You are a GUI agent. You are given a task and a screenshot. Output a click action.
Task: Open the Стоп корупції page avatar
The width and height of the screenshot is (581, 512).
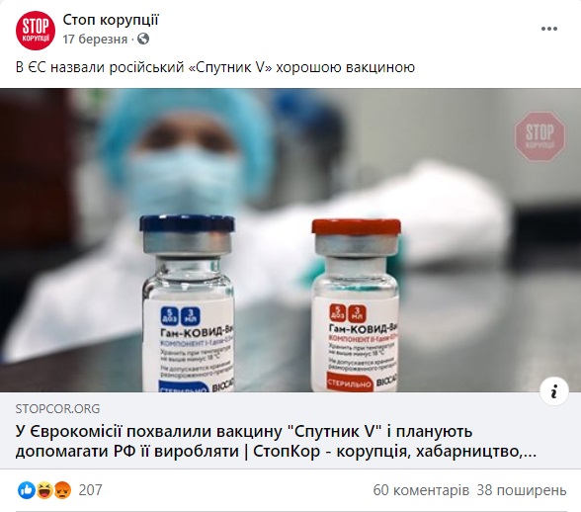tap(36, 30)
